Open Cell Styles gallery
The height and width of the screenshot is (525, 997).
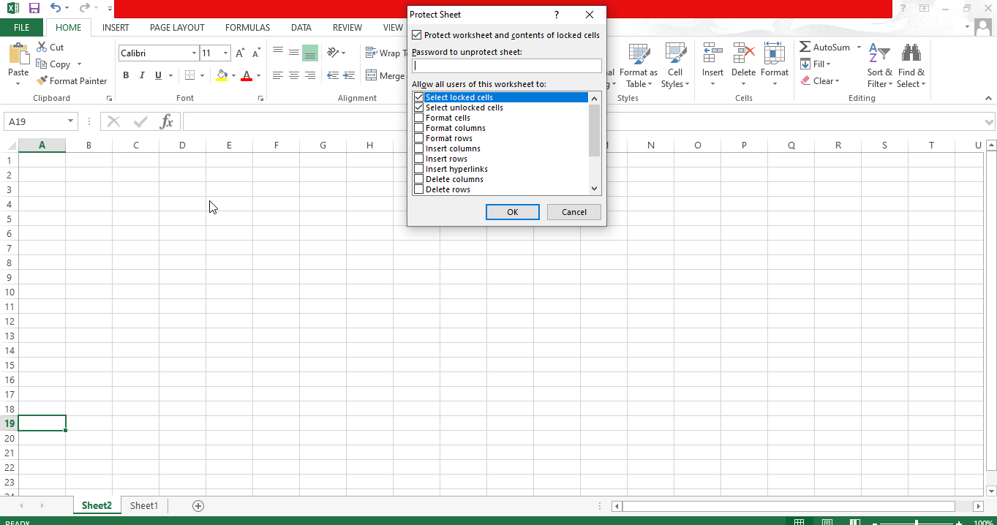[675, 66]
